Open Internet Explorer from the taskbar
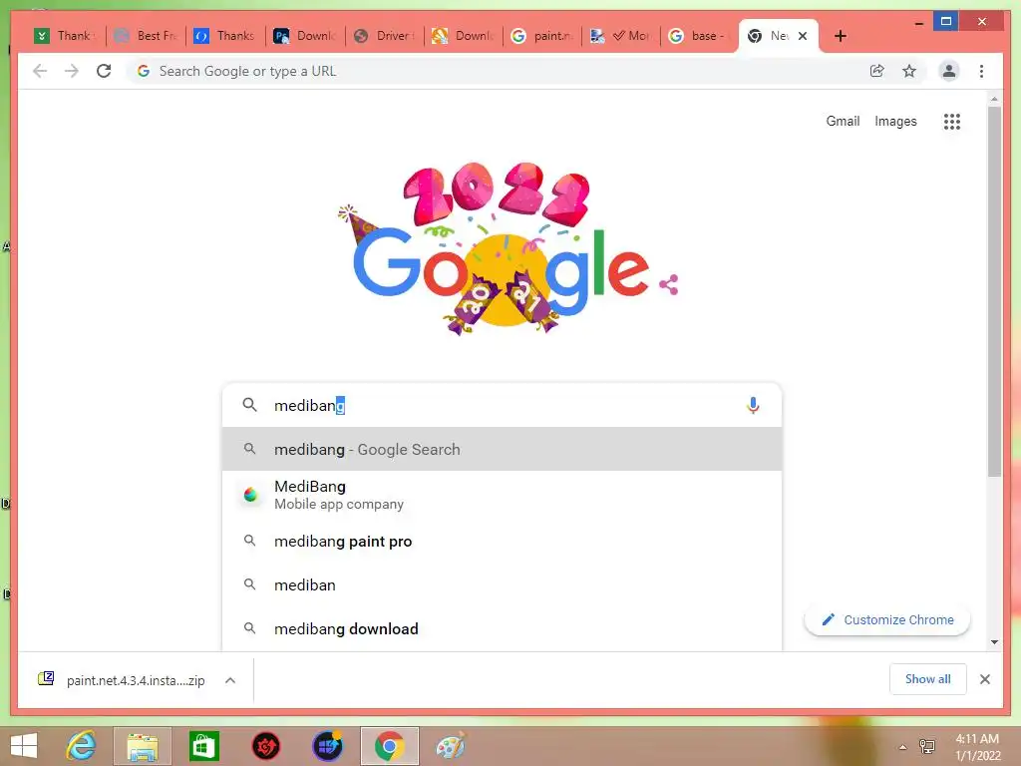 82,746
